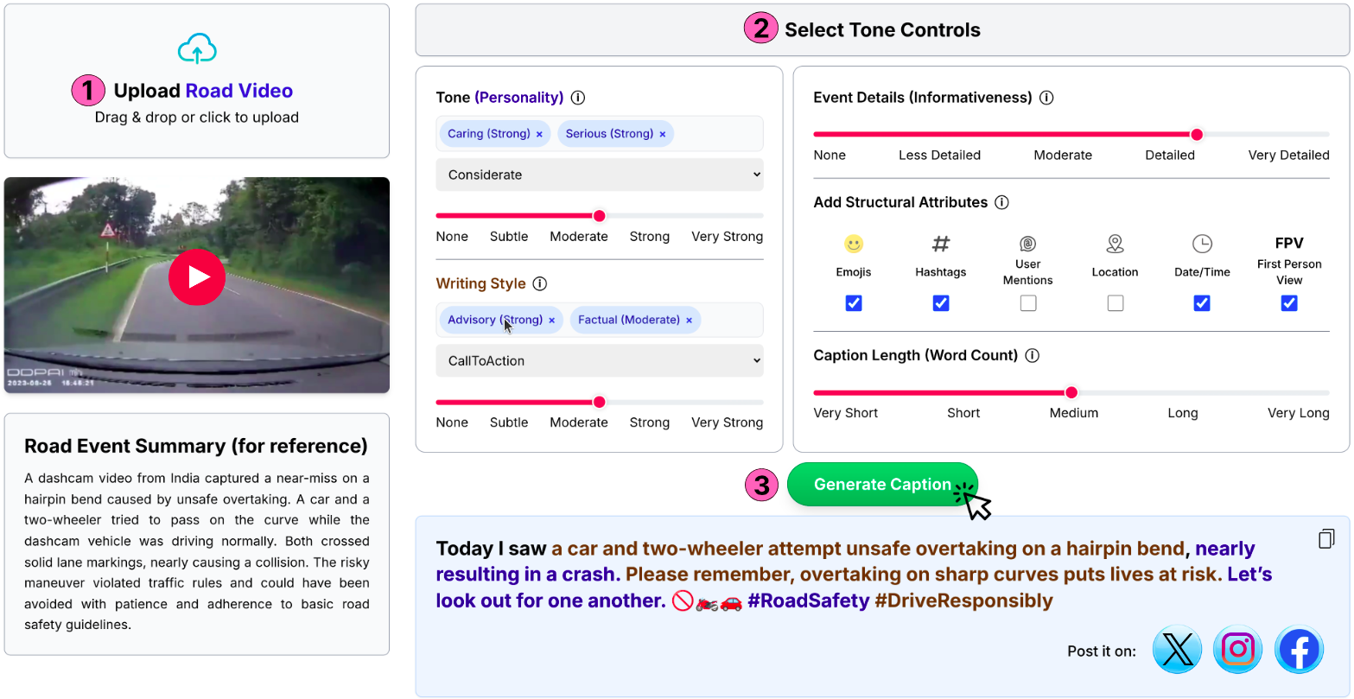Enable the User Mentions checkbox
This screenshot has width=1354, height=699.
point(1028,302)
